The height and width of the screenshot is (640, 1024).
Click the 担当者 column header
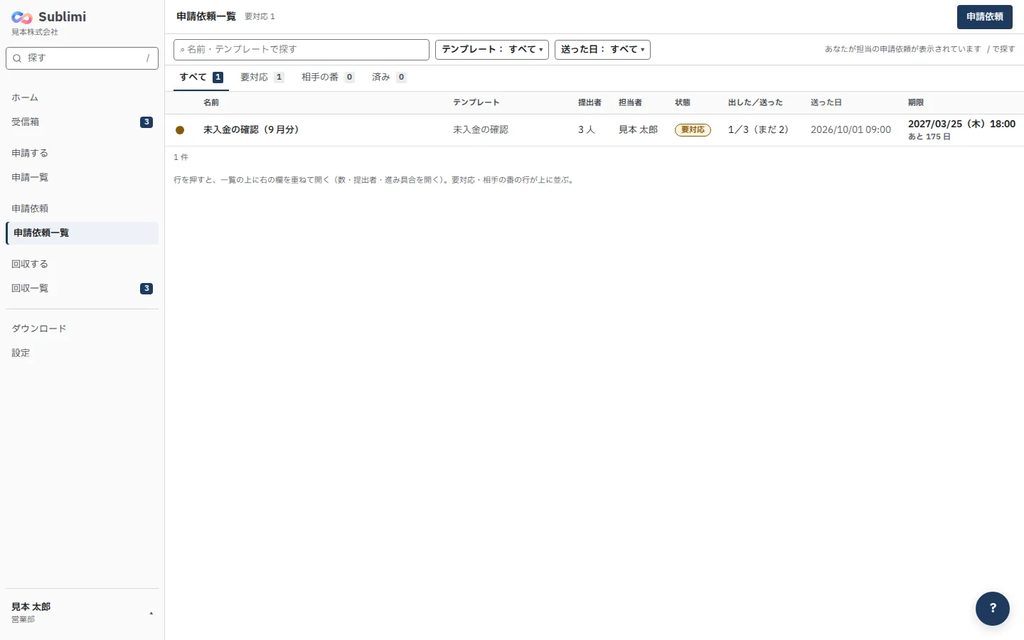(x=630, y=103)
